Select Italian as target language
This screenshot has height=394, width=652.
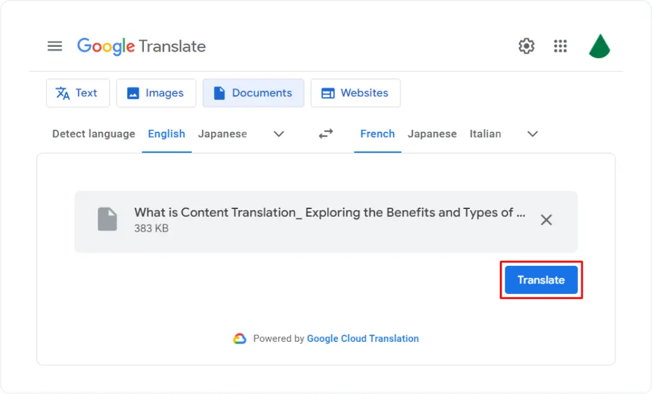(x=485, y=134)
